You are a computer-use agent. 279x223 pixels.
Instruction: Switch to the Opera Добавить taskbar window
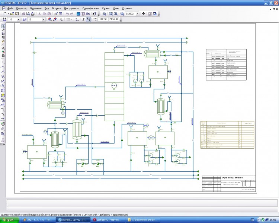tap(109, 220)
